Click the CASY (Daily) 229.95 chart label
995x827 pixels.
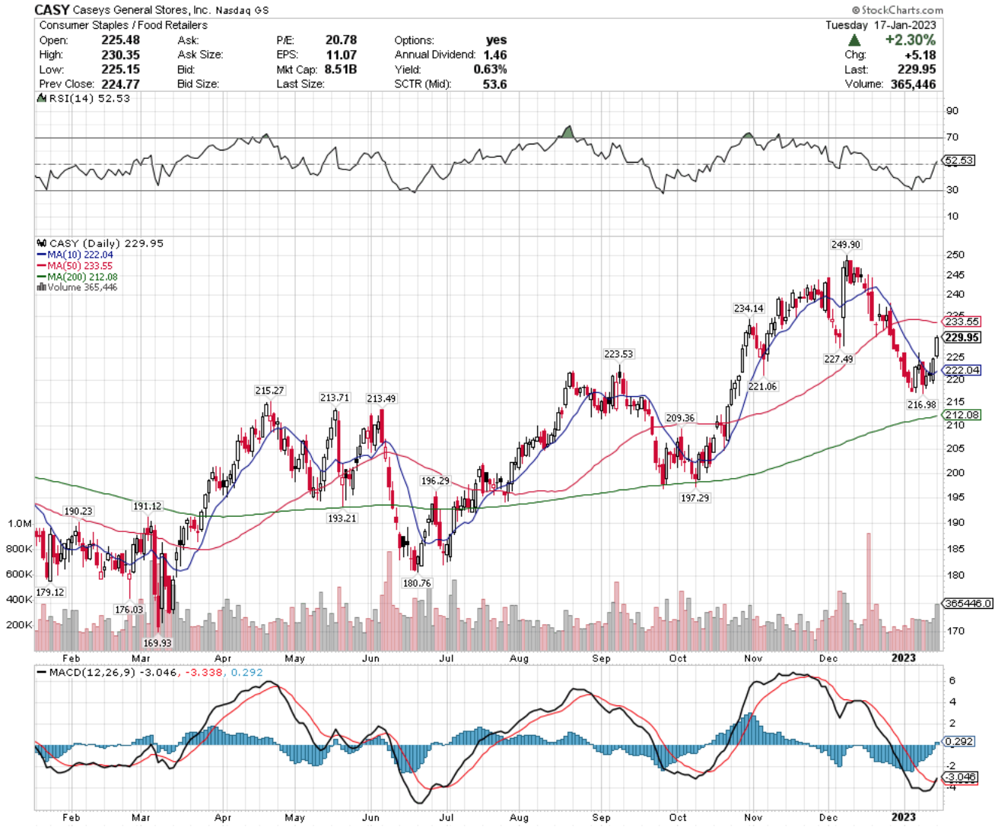click(100, 243)
